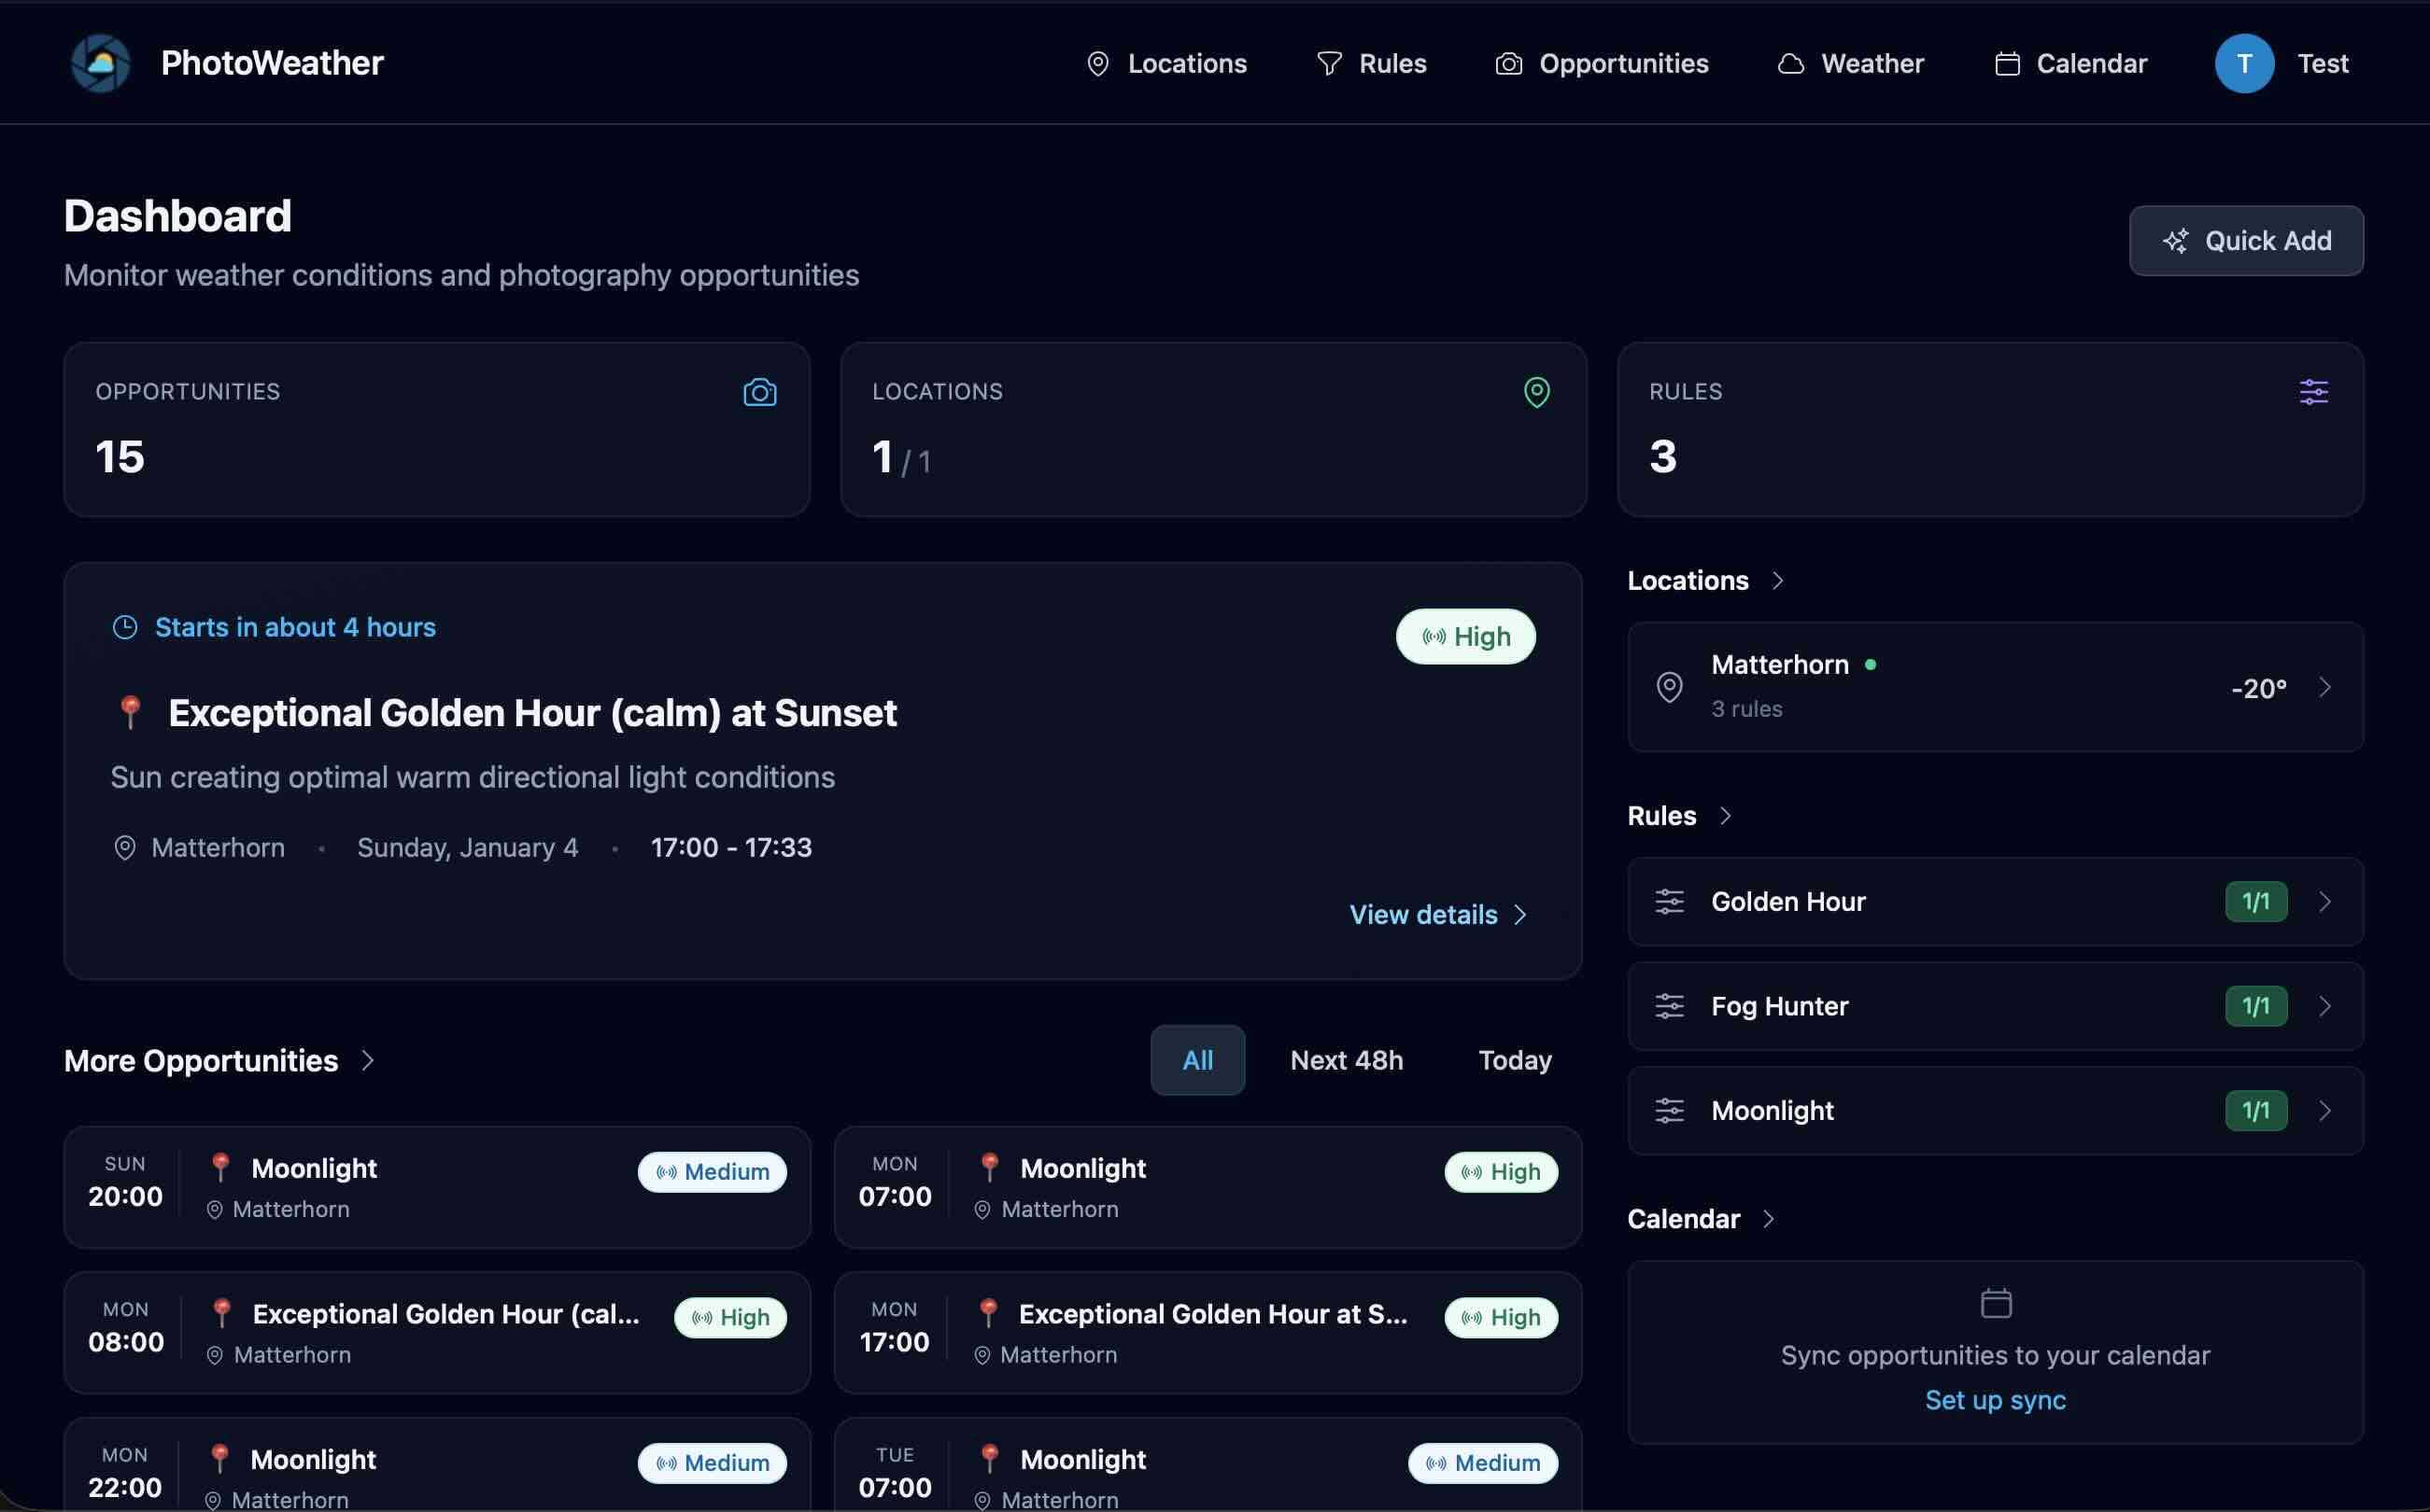Click the camera icon in Opportunities card
The height and width of the screenshot is (1512, 2430).
click(x=759, y=392)
